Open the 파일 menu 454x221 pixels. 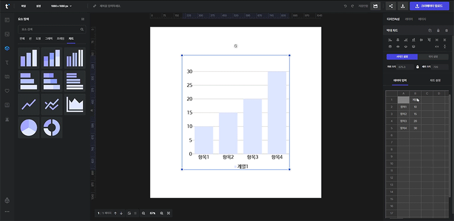coord(23,6)
